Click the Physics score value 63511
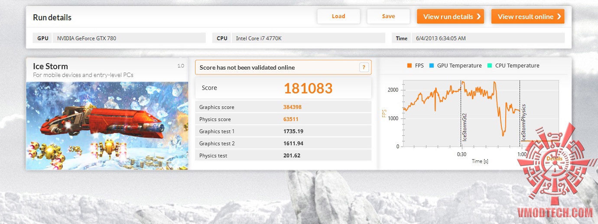 pos(291,119)
